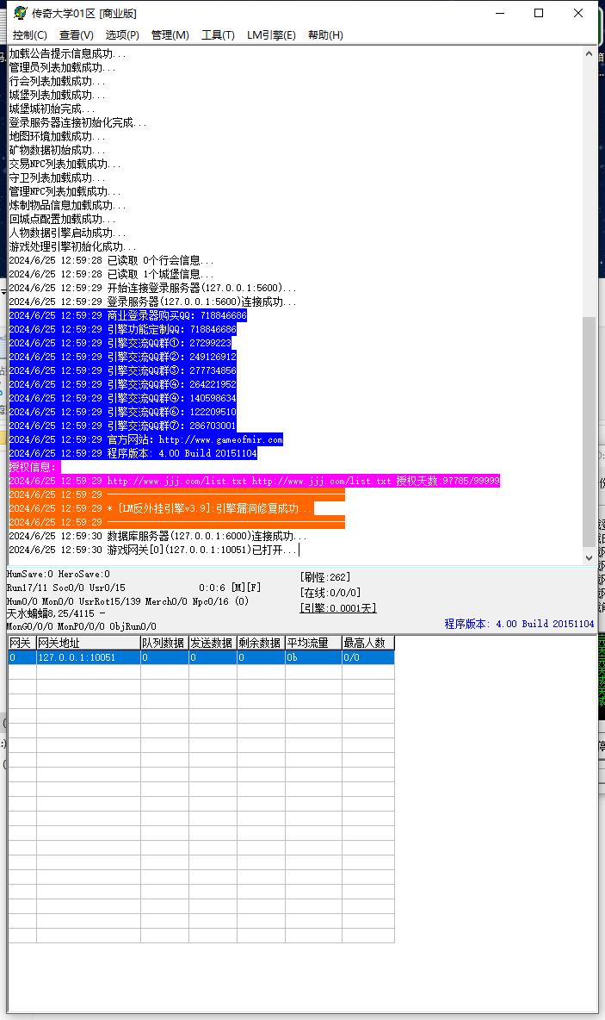Click the MonG0/0/0 MonP0/0/0 ObjRun0/0 status text
Screen dimensions: 605x1020
tap(81, 626)
